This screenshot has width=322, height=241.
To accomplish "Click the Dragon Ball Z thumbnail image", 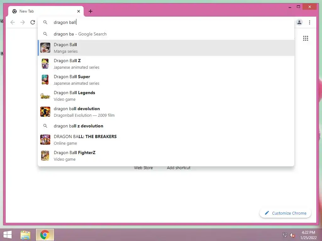I will click(45, 64).
